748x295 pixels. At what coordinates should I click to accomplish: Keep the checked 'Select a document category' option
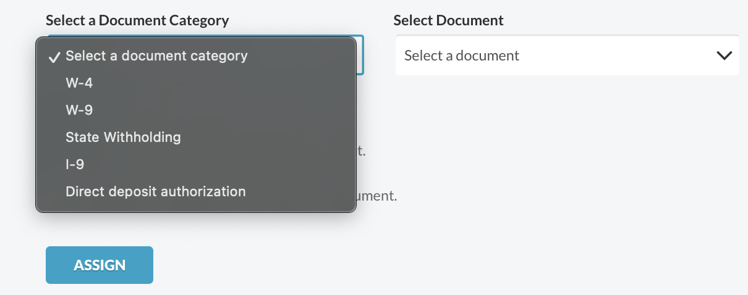pyautogui.click(x=196, y=56)
